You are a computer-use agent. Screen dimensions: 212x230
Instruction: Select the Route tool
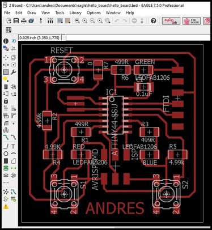pos(6,137)
